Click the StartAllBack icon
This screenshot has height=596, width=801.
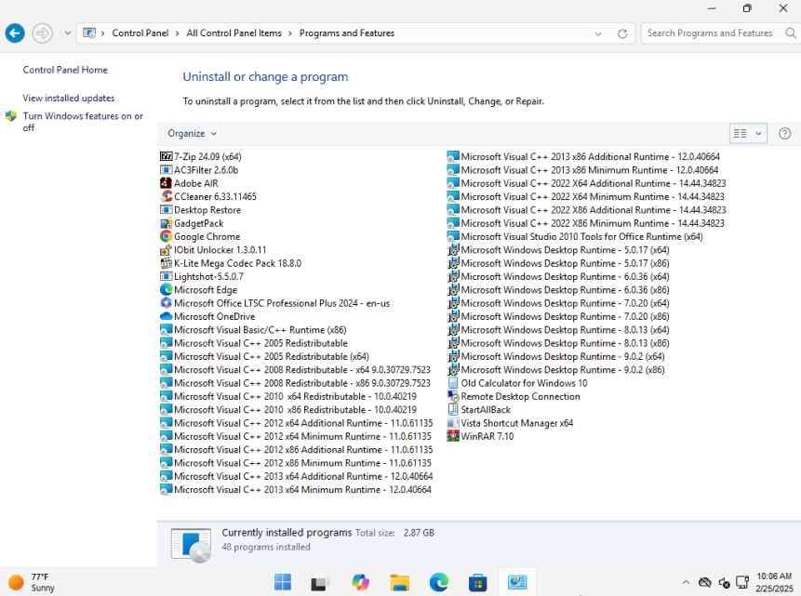[453, 410]
